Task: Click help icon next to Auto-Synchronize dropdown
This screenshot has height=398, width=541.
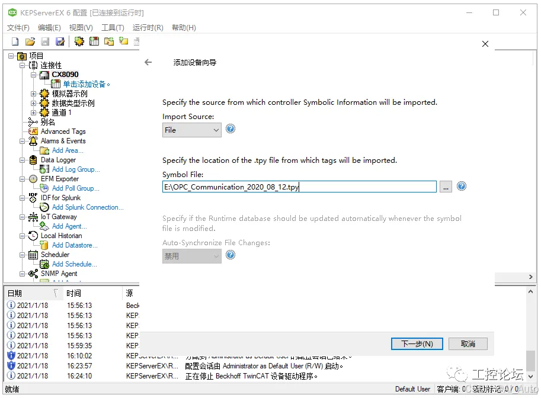Action: 231,255
